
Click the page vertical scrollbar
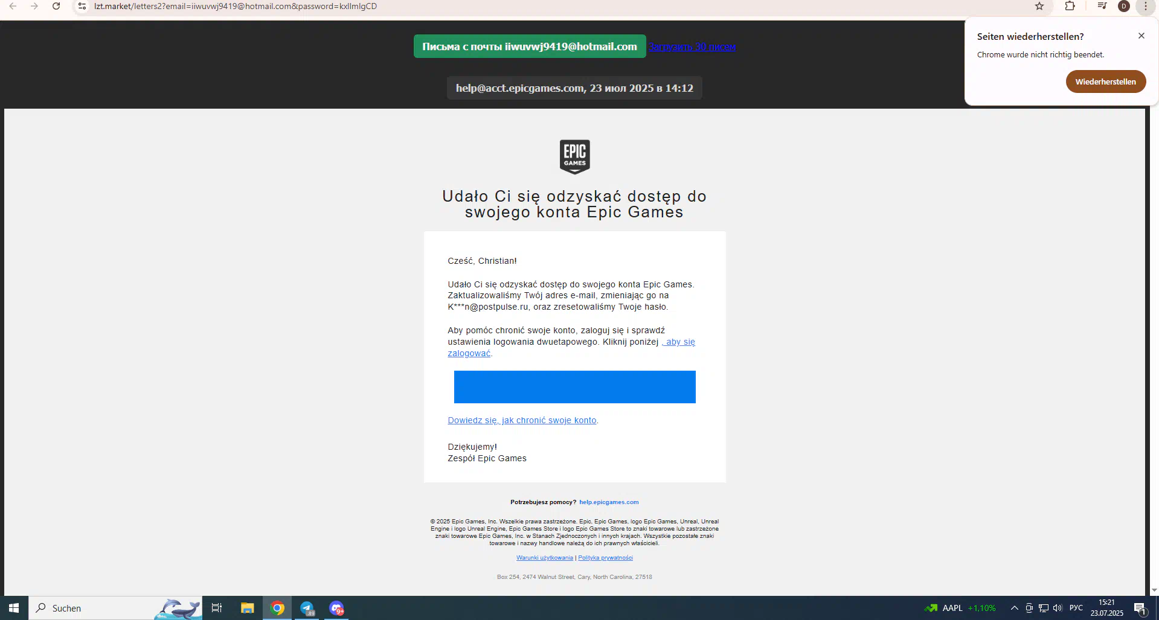coord(1154,350)
